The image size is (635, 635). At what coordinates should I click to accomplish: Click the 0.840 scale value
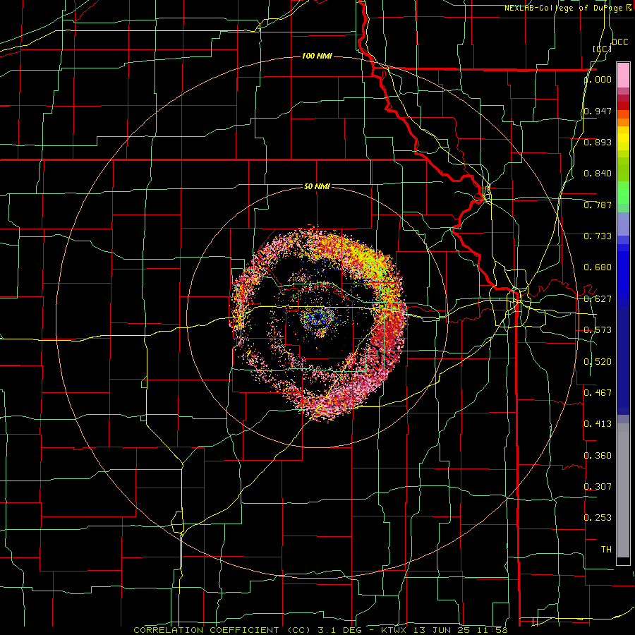tap(598, 174)
